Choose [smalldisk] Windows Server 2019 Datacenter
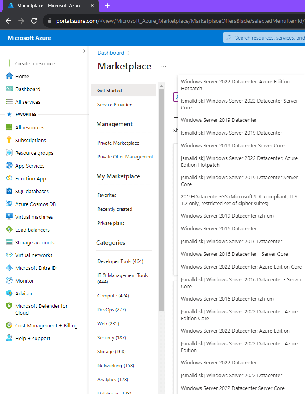This screenshot has width=305, height=394. tap(232, 133)
